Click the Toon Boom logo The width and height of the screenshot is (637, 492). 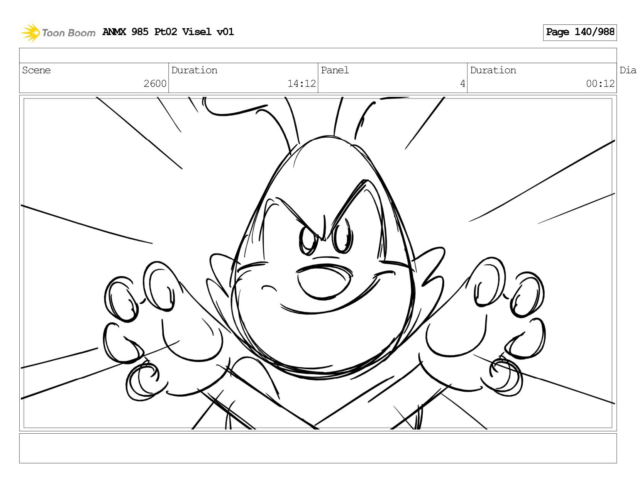click(58, 32)
